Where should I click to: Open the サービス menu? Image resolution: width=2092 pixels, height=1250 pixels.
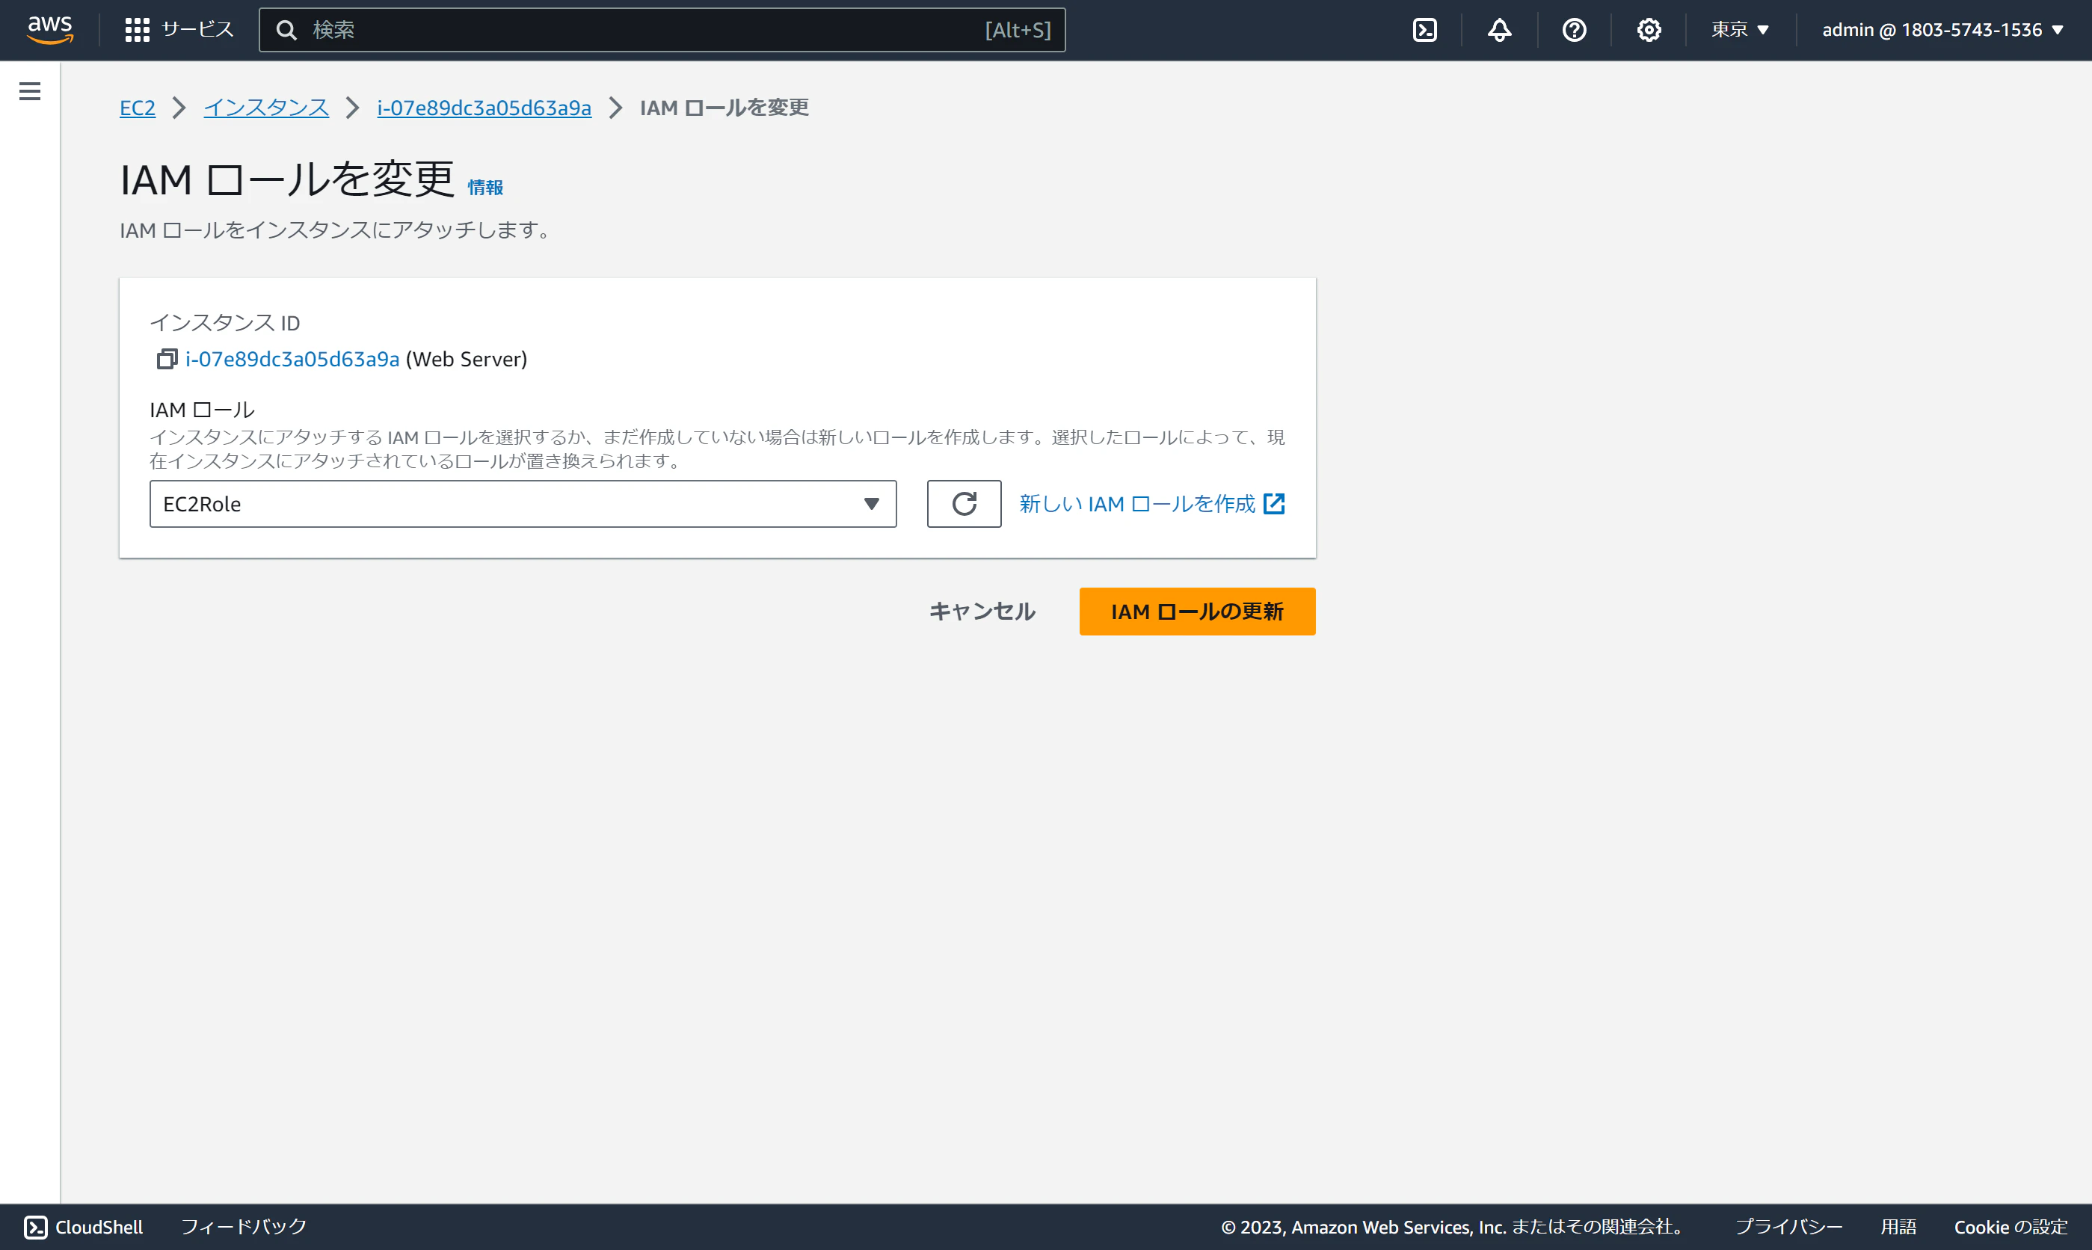pyautogui.click(x=179, y=28)
